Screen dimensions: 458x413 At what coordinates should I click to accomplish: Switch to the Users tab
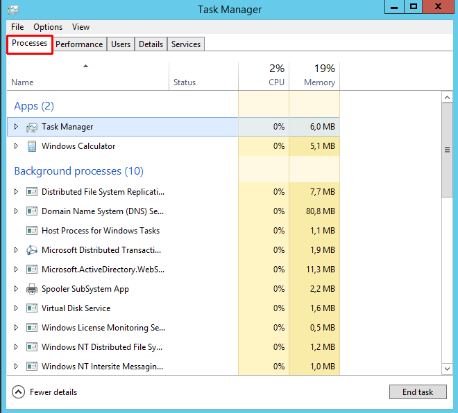pyautogui.click(x=121, y=44)
